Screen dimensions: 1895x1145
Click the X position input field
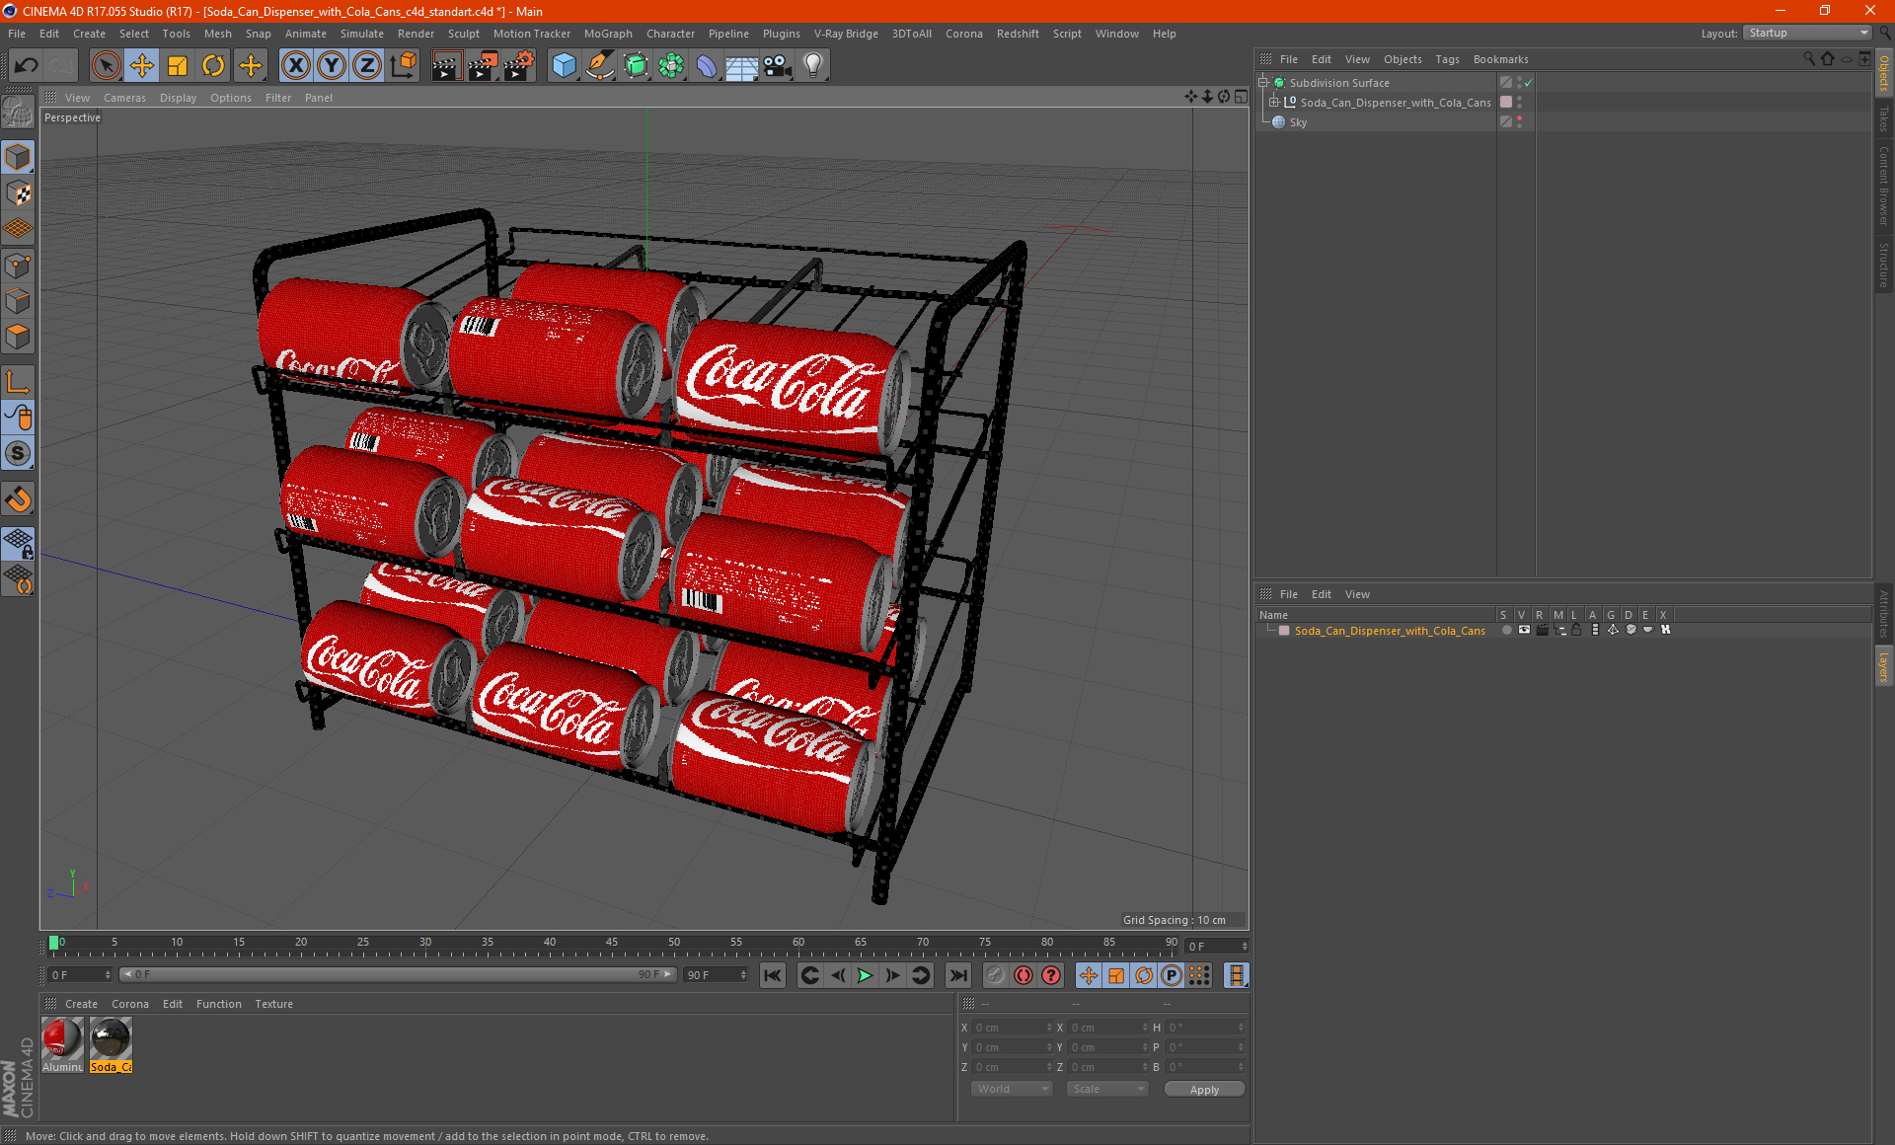pos(1013,1028)
